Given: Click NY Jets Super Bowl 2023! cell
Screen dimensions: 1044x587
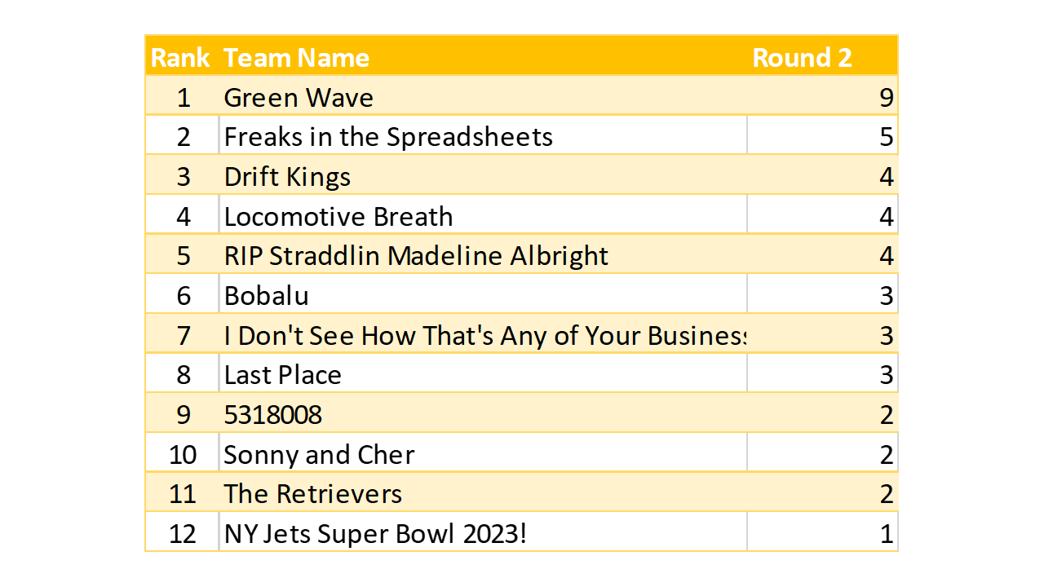Looking at the screenshot, I should coord(375,534).
